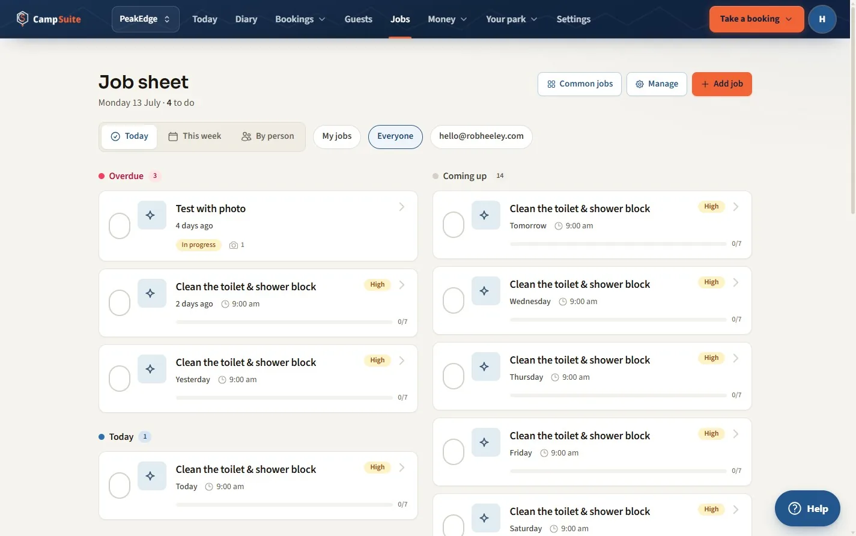This screenshot has height=536, width=856.
Task: Click the CampSuite logo
Action: tap(49, 19)
